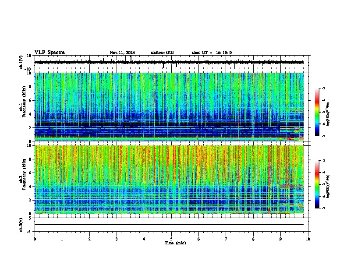Click the 'VLF Spectra' title text

[x=50, y=53]
